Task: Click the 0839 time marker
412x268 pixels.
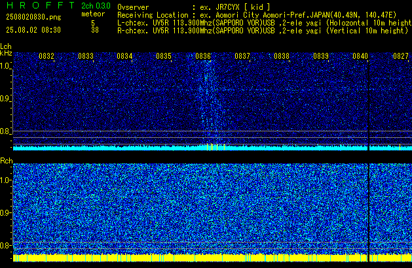Action: [x=321, y=56]
